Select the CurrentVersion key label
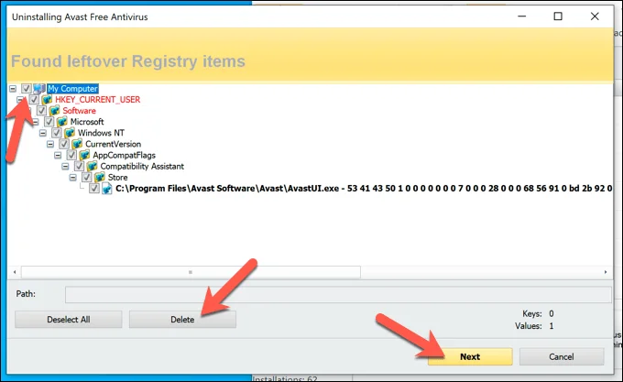This screenshot has height=382, width=623. pos(113,144)
